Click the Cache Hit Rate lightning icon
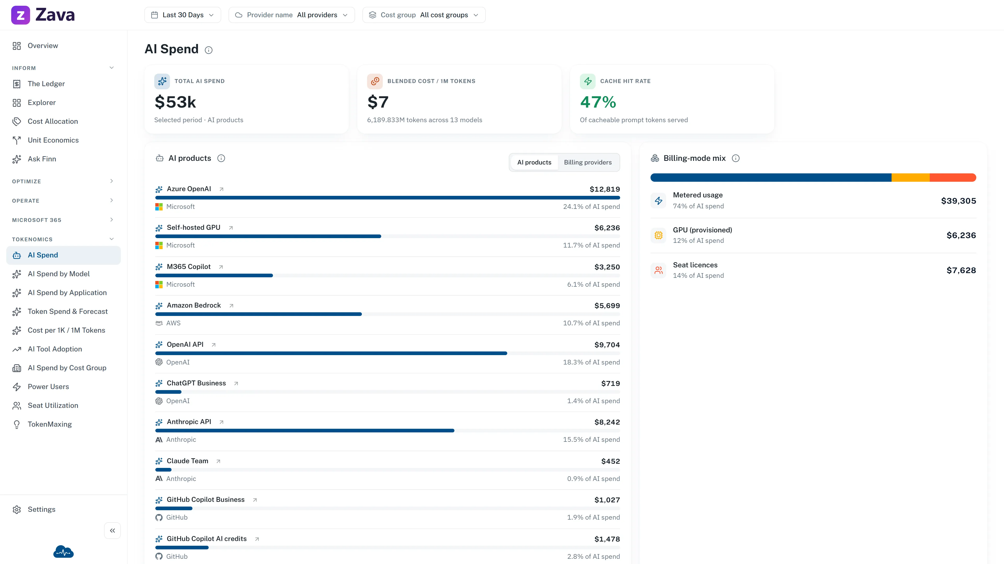The width and height of the screenshot is (1004, 564). (x=588, y=81)
